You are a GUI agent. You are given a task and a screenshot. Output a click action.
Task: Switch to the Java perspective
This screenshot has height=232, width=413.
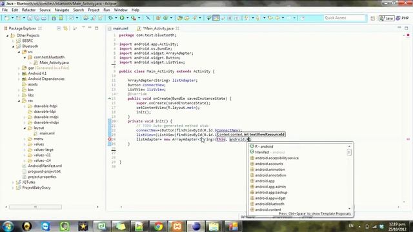coord(387,18)
